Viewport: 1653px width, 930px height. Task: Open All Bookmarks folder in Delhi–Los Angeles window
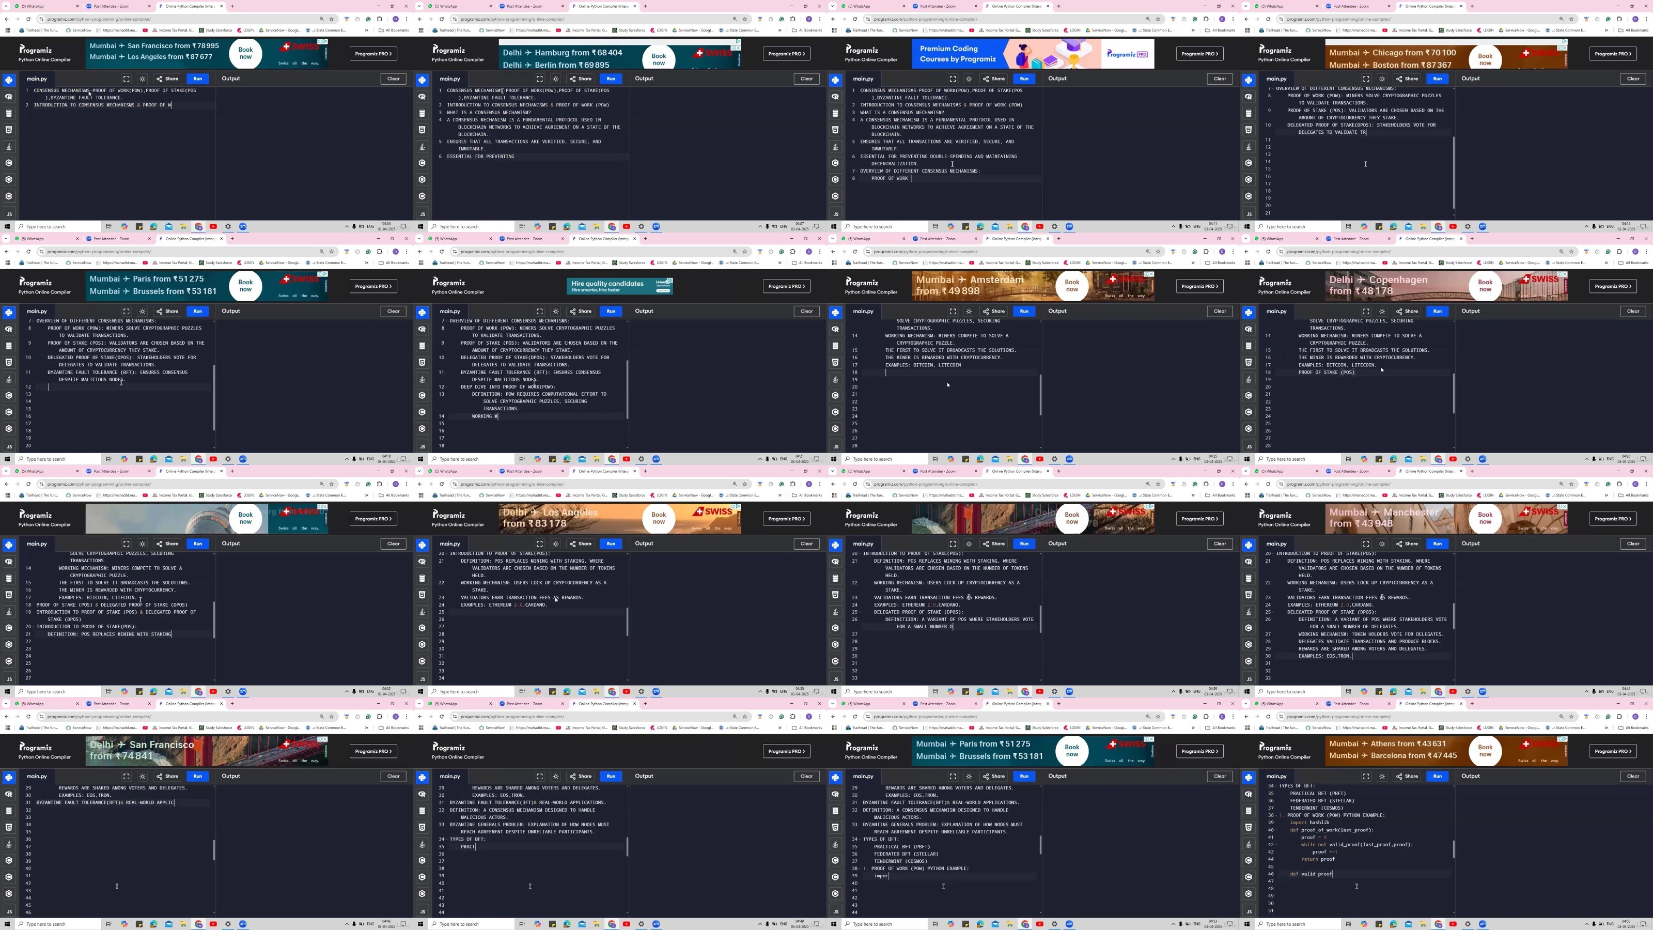click(807, 495)
